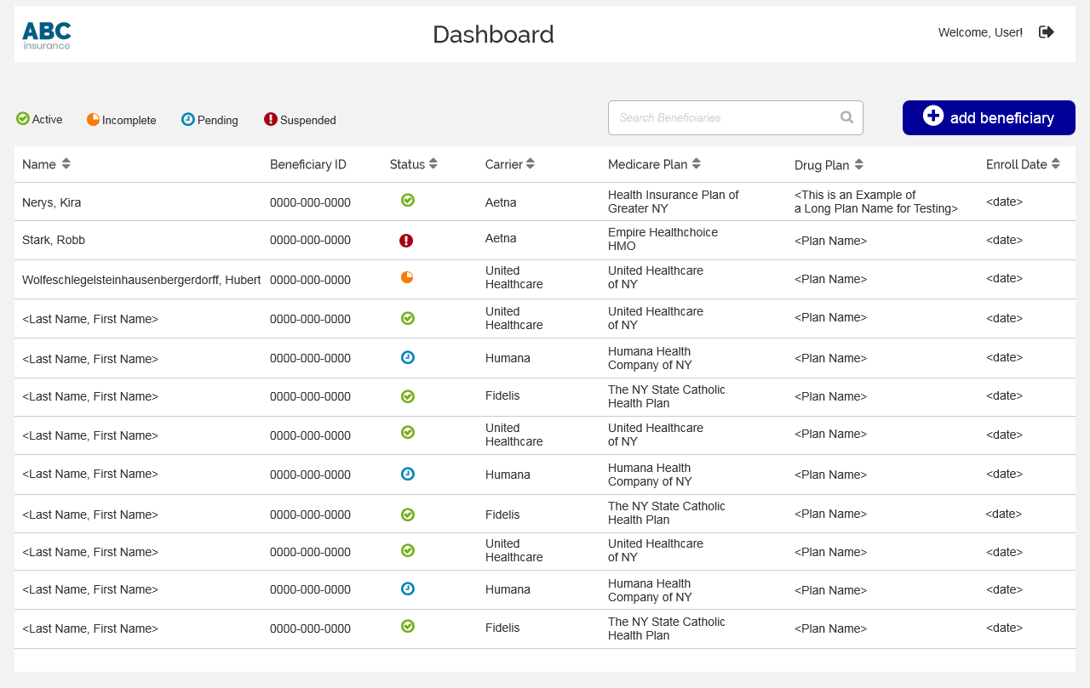The width and height of the screenshot is (1090, 688).
Task: Sort by the Medicare Plan column arrows
Action: pyautogui.click(x=697, y=163)
